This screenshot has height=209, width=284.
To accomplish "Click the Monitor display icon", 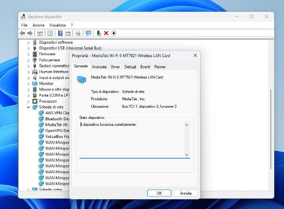I will coord(35,84).
